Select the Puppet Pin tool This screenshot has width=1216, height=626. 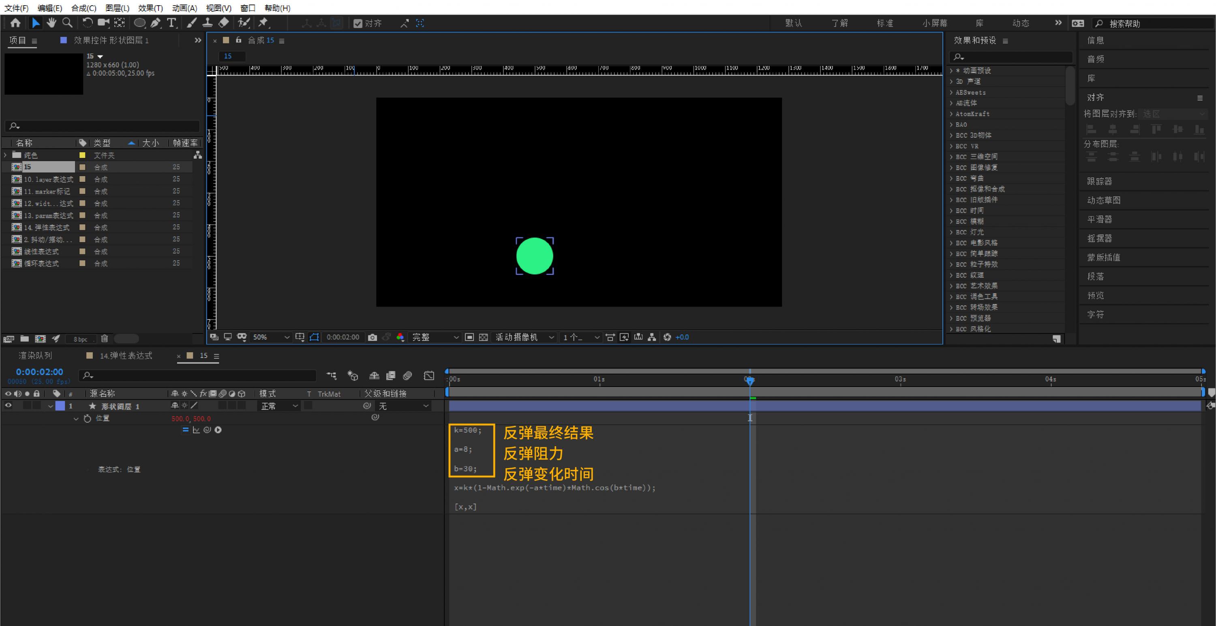pyautogui.click(x=263, y=23)
